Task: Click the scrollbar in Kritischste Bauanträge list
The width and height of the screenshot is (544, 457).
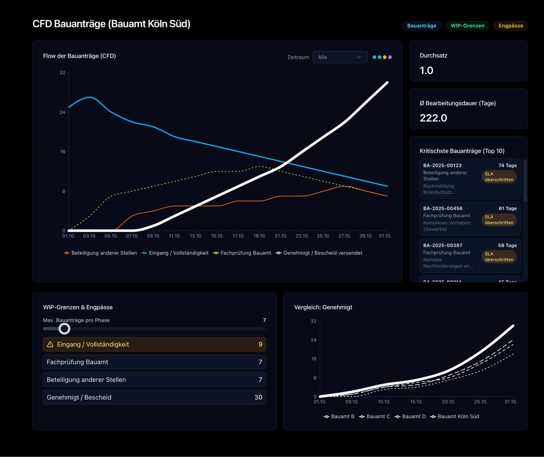Action: 525,181
